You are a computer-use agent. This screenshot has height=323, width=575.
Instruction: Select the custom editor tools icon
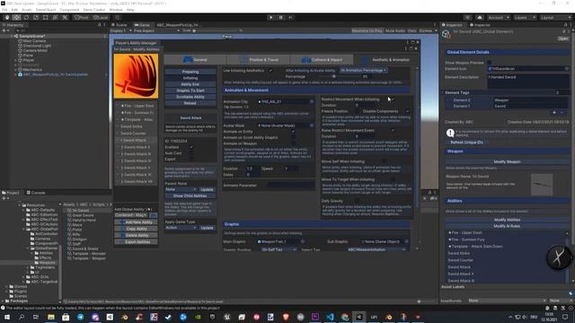[65, 17]
